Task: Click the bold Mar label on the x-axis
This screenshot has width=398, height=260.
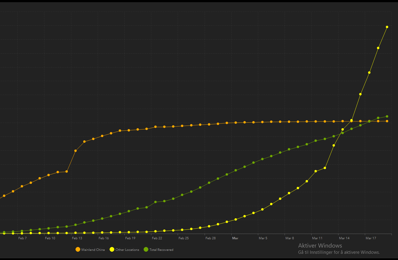Action: coord(235,238)
